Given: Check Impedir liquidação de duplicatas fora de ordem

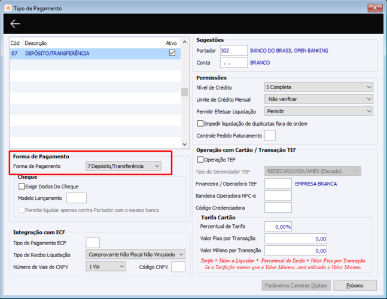Looking at the screenshot, I should [200, 123].
